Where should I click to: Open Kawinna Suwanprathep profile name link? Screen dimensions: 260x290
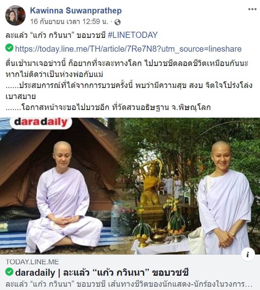76,10
